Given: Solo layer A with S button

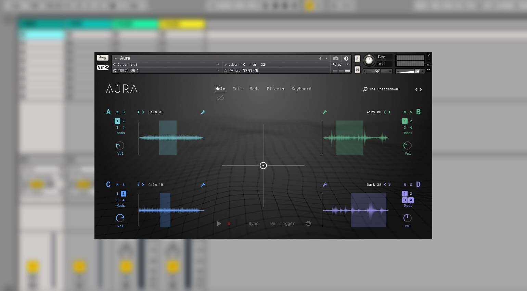Looking at the screenshot, I should pyautogui.click(x=124, y=112).
